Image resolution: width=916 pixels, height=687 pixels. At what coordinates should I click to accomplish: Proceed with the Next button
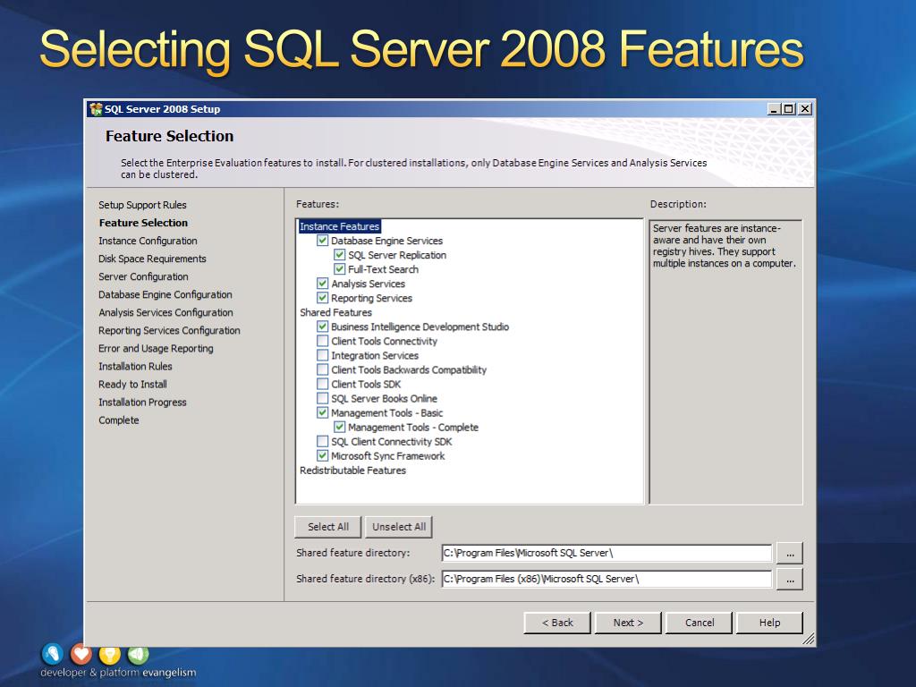tap(628, 623)
